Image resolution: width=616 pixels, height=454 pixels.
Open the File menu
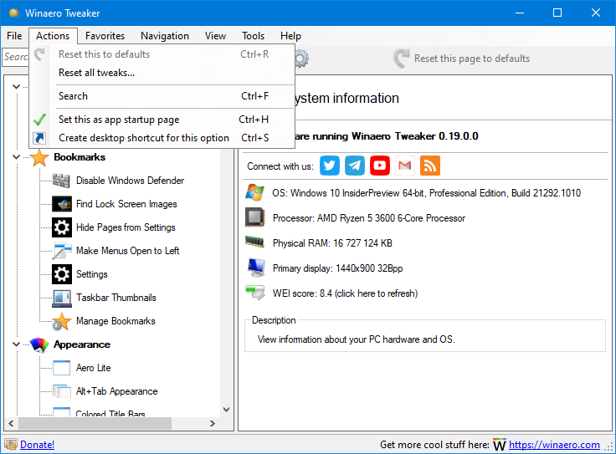pyautogui.click(x=14, y=36)
